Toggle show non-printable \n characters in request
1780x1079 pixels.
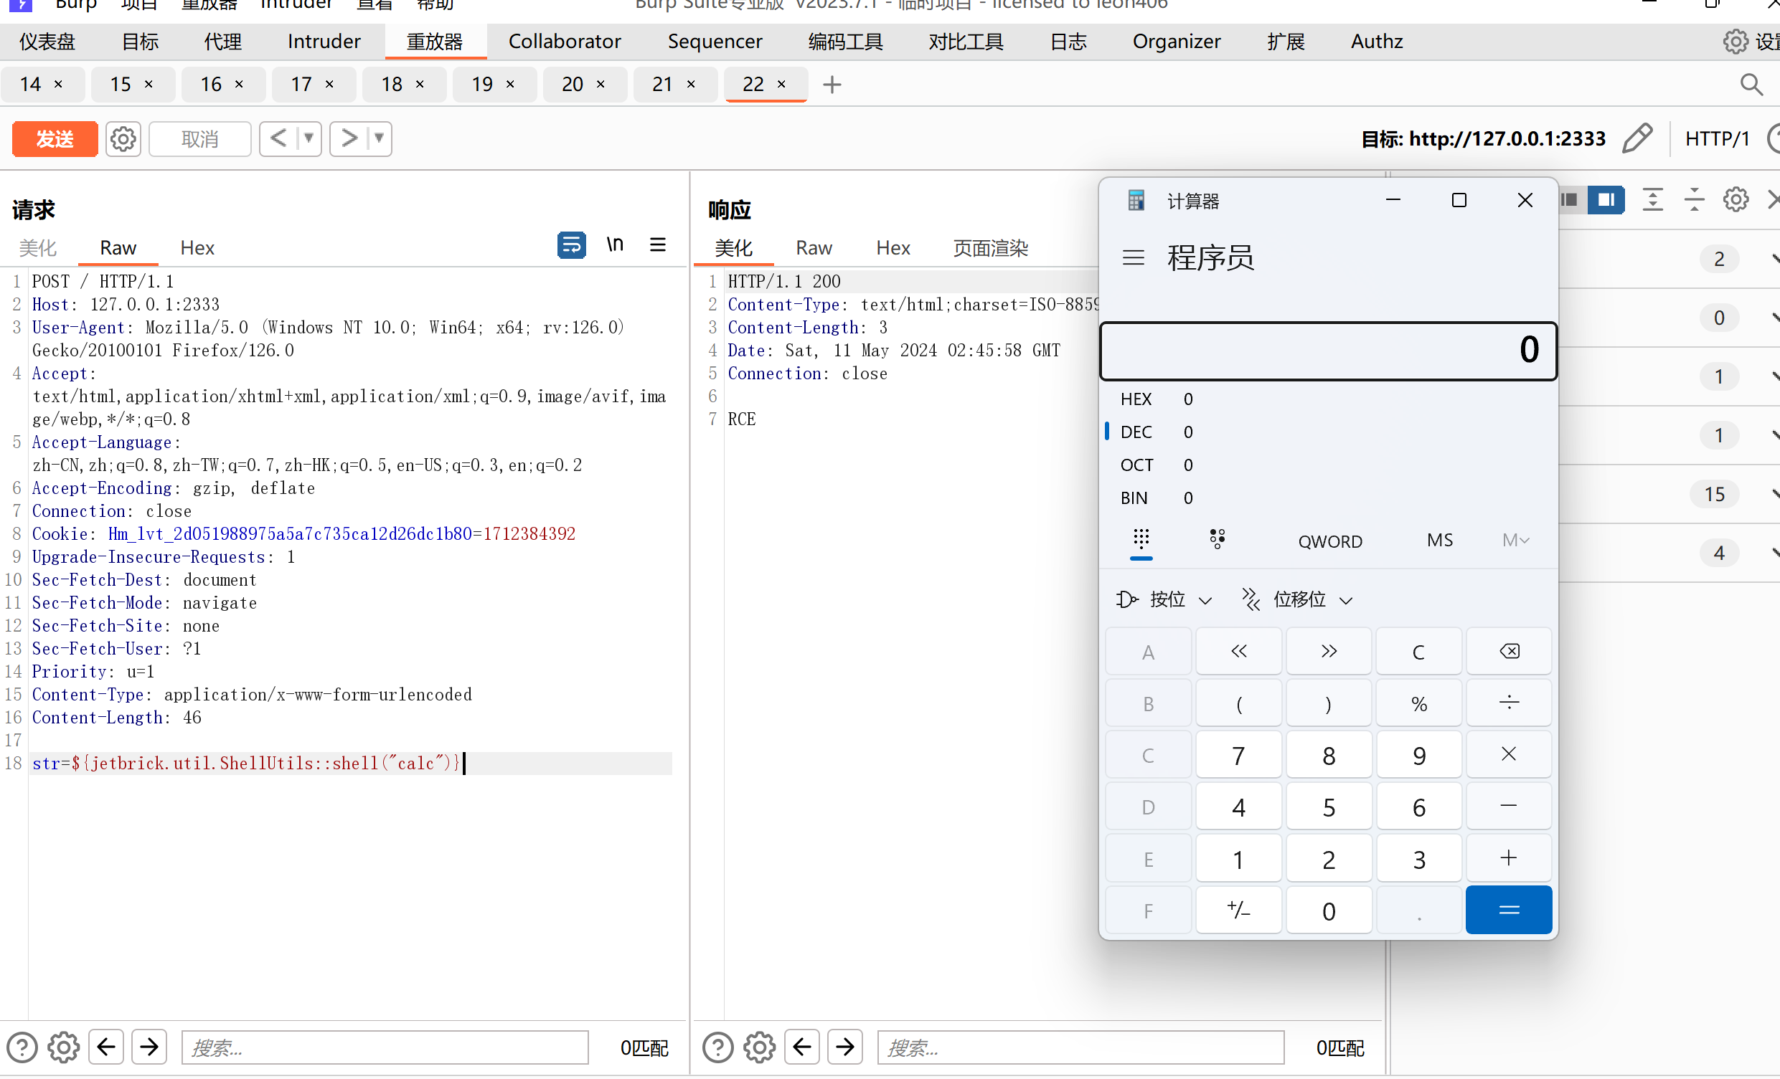click(x=615, y=245)
